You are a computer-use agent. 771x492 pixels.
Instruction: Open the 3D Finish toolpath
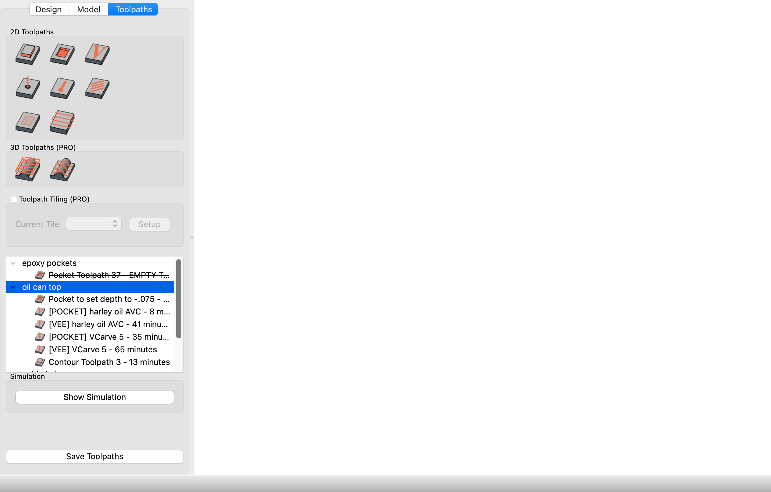click(x=63, y=169)
